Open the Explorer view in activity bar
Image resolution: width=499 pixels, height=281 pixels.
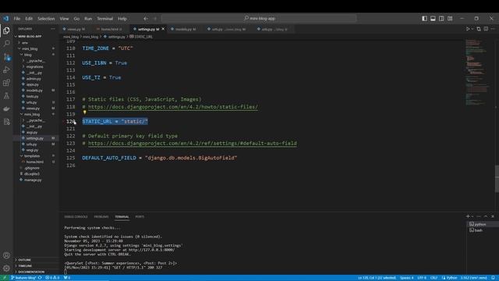click(6, 30)
